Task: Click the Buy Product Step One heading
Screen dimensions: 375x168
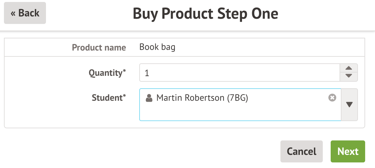Action: click(205, 14)
